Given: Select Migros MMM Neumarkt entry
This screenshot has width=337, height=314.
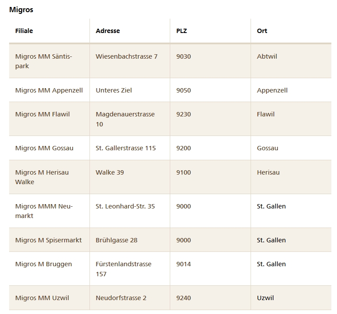Looking at the screenshot, I should pos(43,211).
